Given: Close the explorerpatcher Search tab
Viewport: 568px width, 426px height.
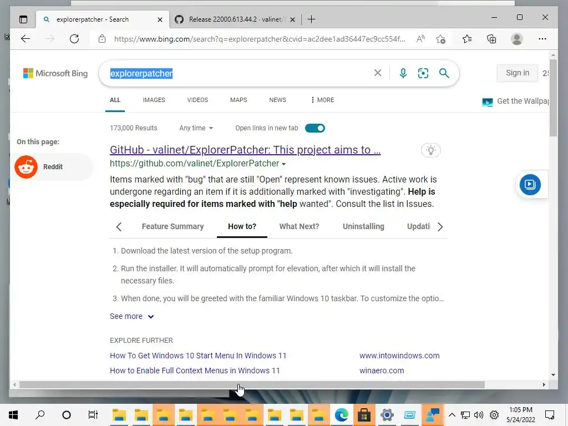Looking at the screenshot, I should (160, 19).
